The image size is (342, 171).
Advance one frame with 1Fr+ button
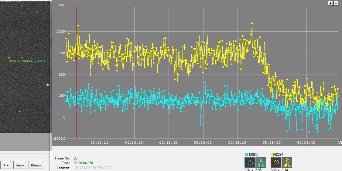click(x=6, y=165)
